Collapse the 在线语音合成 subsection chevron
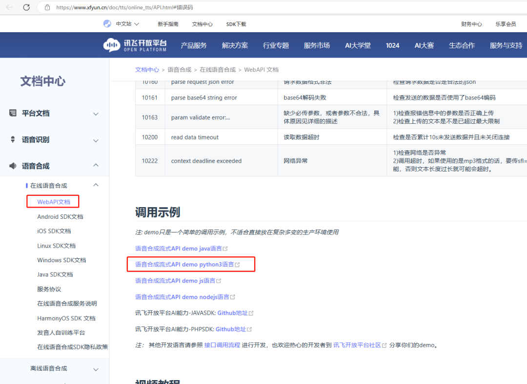The width and height of the screenshot is (527, 384). click(96, 185)
